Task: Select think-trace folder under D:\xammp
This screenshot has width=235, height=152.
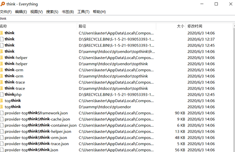Action: click(x=15, y=88)
